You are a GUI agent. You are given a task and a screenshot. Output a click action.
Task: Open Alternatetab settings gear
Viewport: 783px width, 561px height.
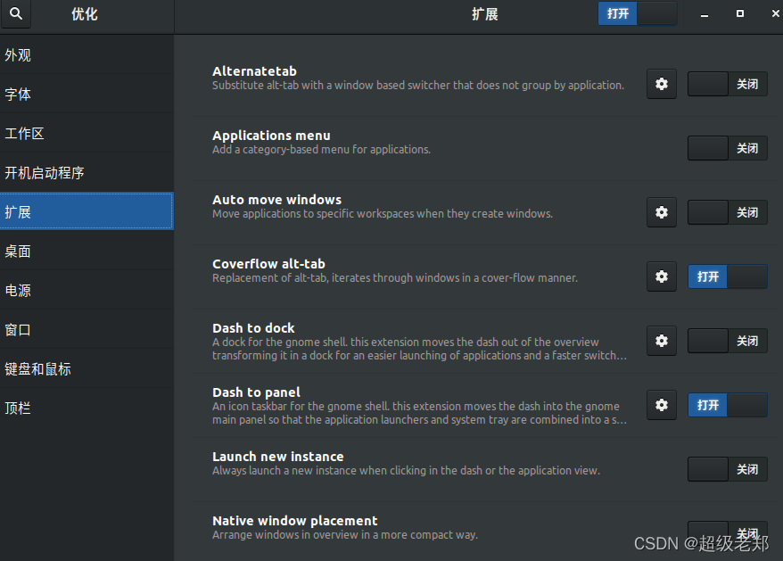[661, 84]
